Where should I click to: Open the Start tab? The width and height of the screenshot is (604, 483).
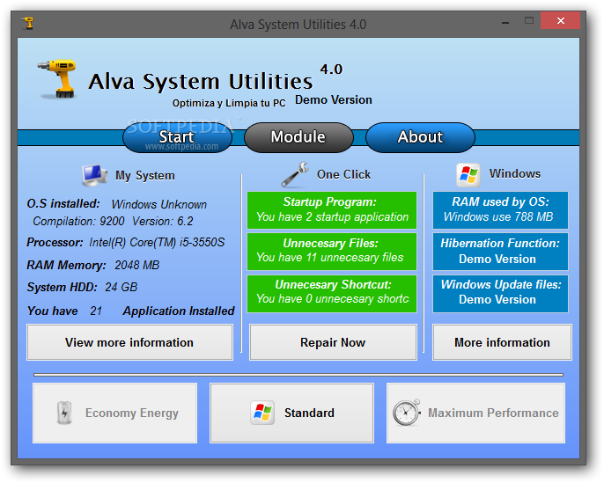tap(177, 137)
